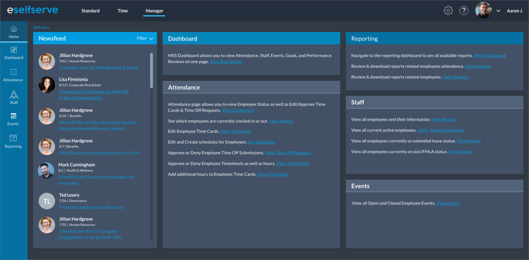Click the View Events link
The height and width of the screenshot is (260, 529).
pyautogui.click(x=448, y=203)
